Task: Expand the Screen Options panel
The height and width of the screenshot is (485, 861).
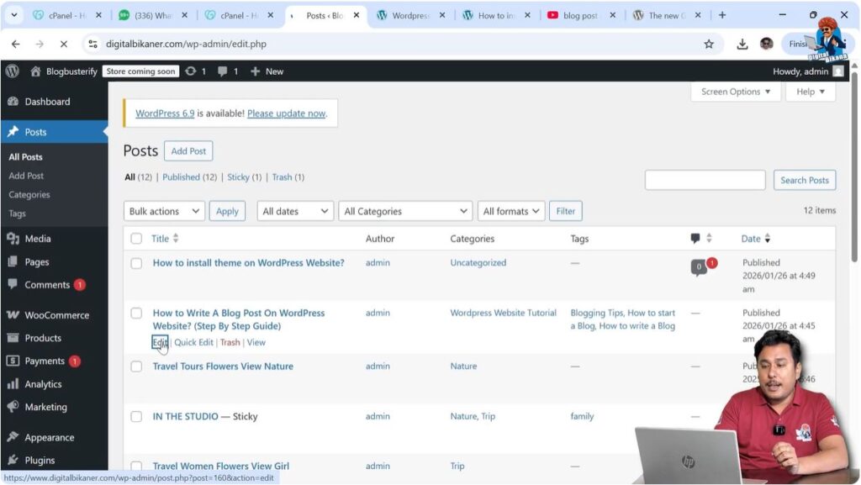Action: (734, 92)
